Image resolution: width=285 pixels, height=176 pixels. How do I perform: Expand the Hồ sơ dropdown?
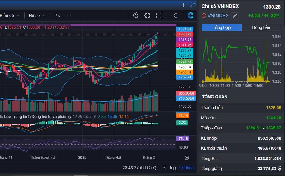pos(37,16)
